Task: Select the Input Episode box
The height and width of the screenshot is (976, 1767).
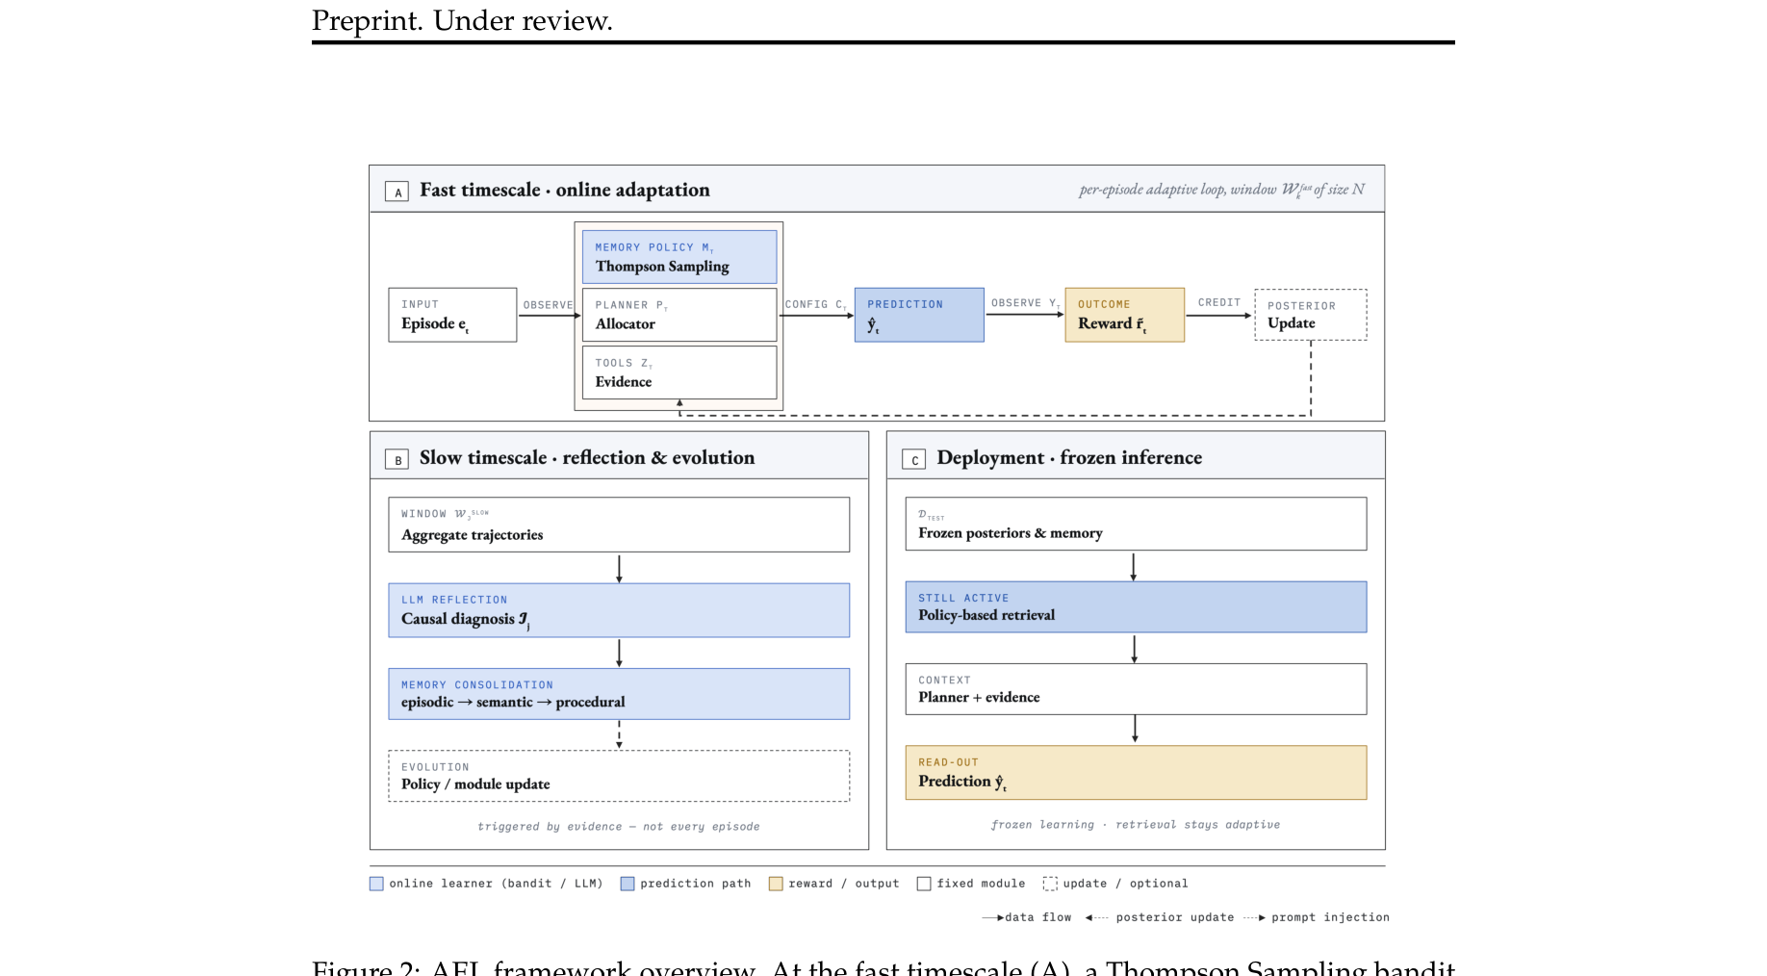Action: (452, 315)
